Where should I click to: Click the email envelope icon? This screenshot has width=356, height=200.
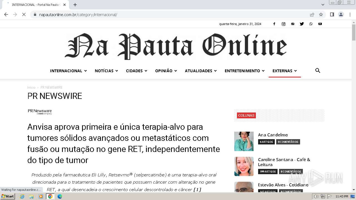point(293,24)
